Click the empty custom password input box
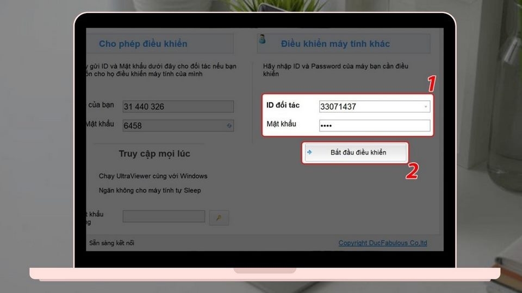 click(x=164, y=216)
